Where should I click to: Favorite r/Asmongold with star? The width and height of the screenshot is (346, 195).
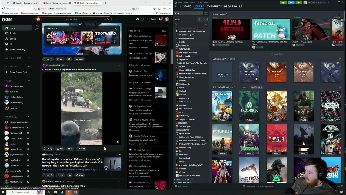(28, 171)
